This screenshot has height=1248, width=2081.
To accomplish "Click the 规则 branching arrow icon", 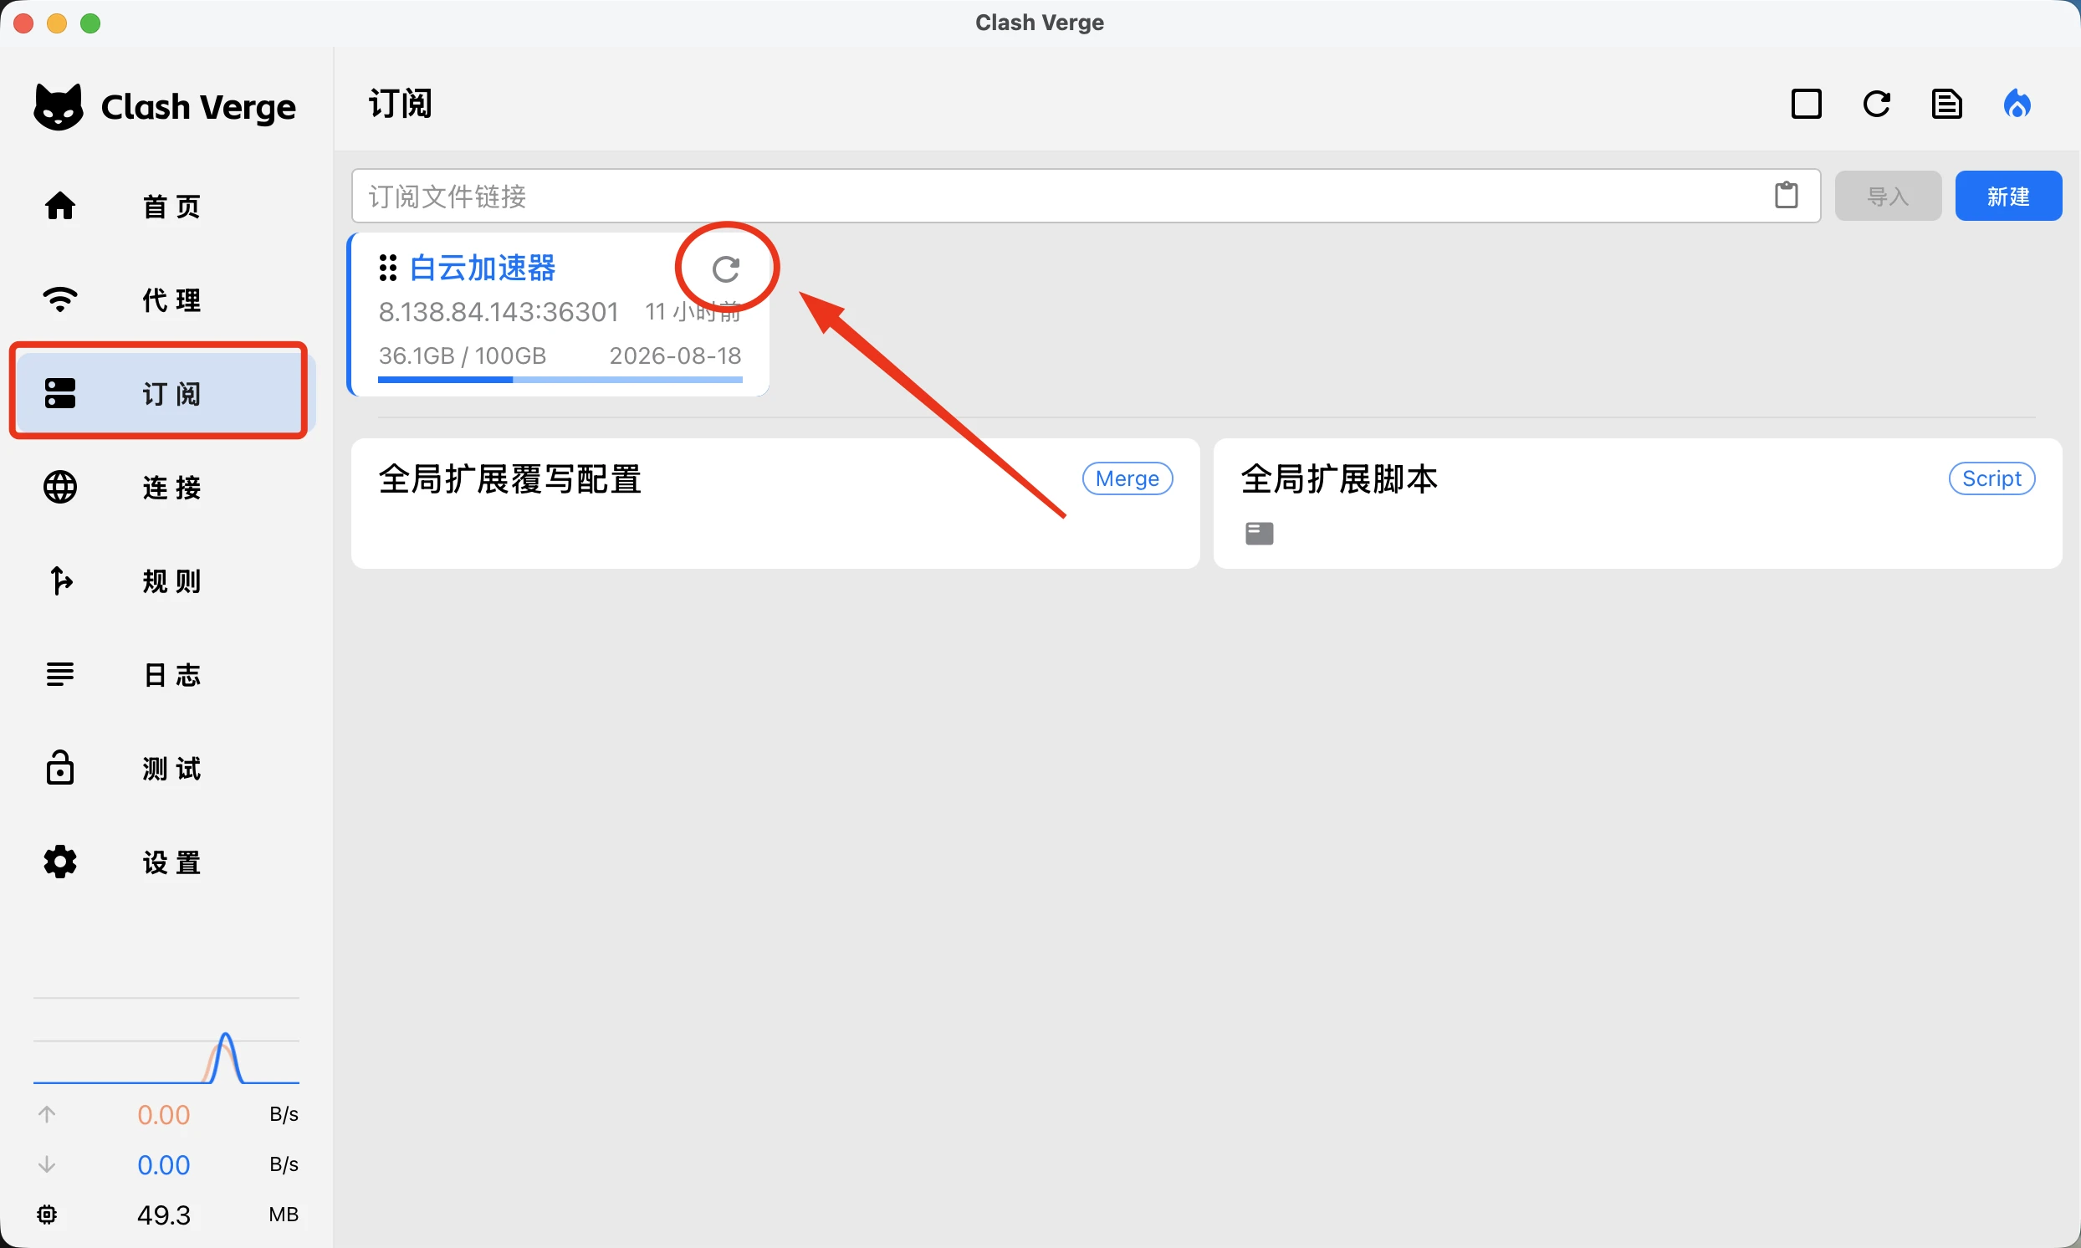I will point(59,581).
